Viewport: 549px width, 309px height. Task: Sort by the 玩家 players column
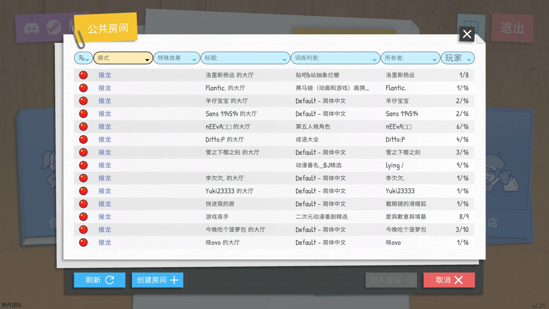[x=457, y=58]
